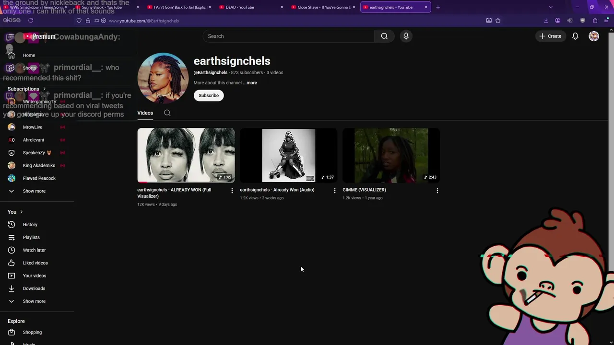The image size is (614, 345).
Task: Expand the You section chevron
Action: tap(21, 212)
